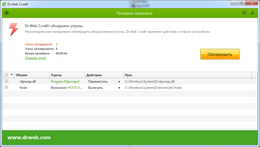Uncheck the rdpwrap.dll row checkbox
This screenshot has width=260, height=147.
click(6, 81)
